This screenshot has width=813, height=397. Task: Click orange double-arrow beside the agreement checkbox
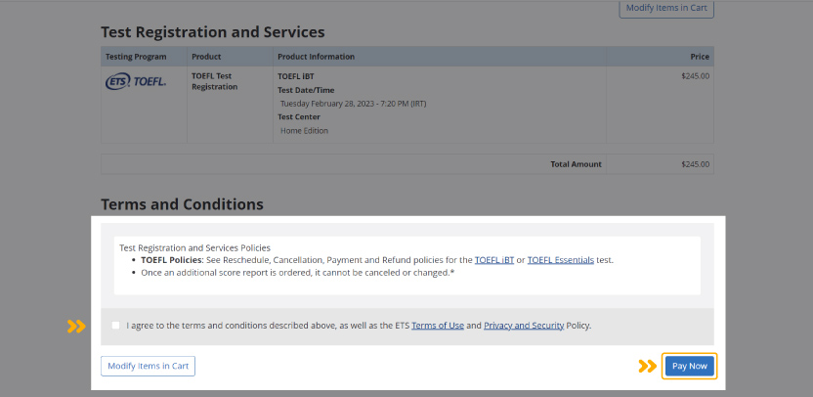coord(76,326)
